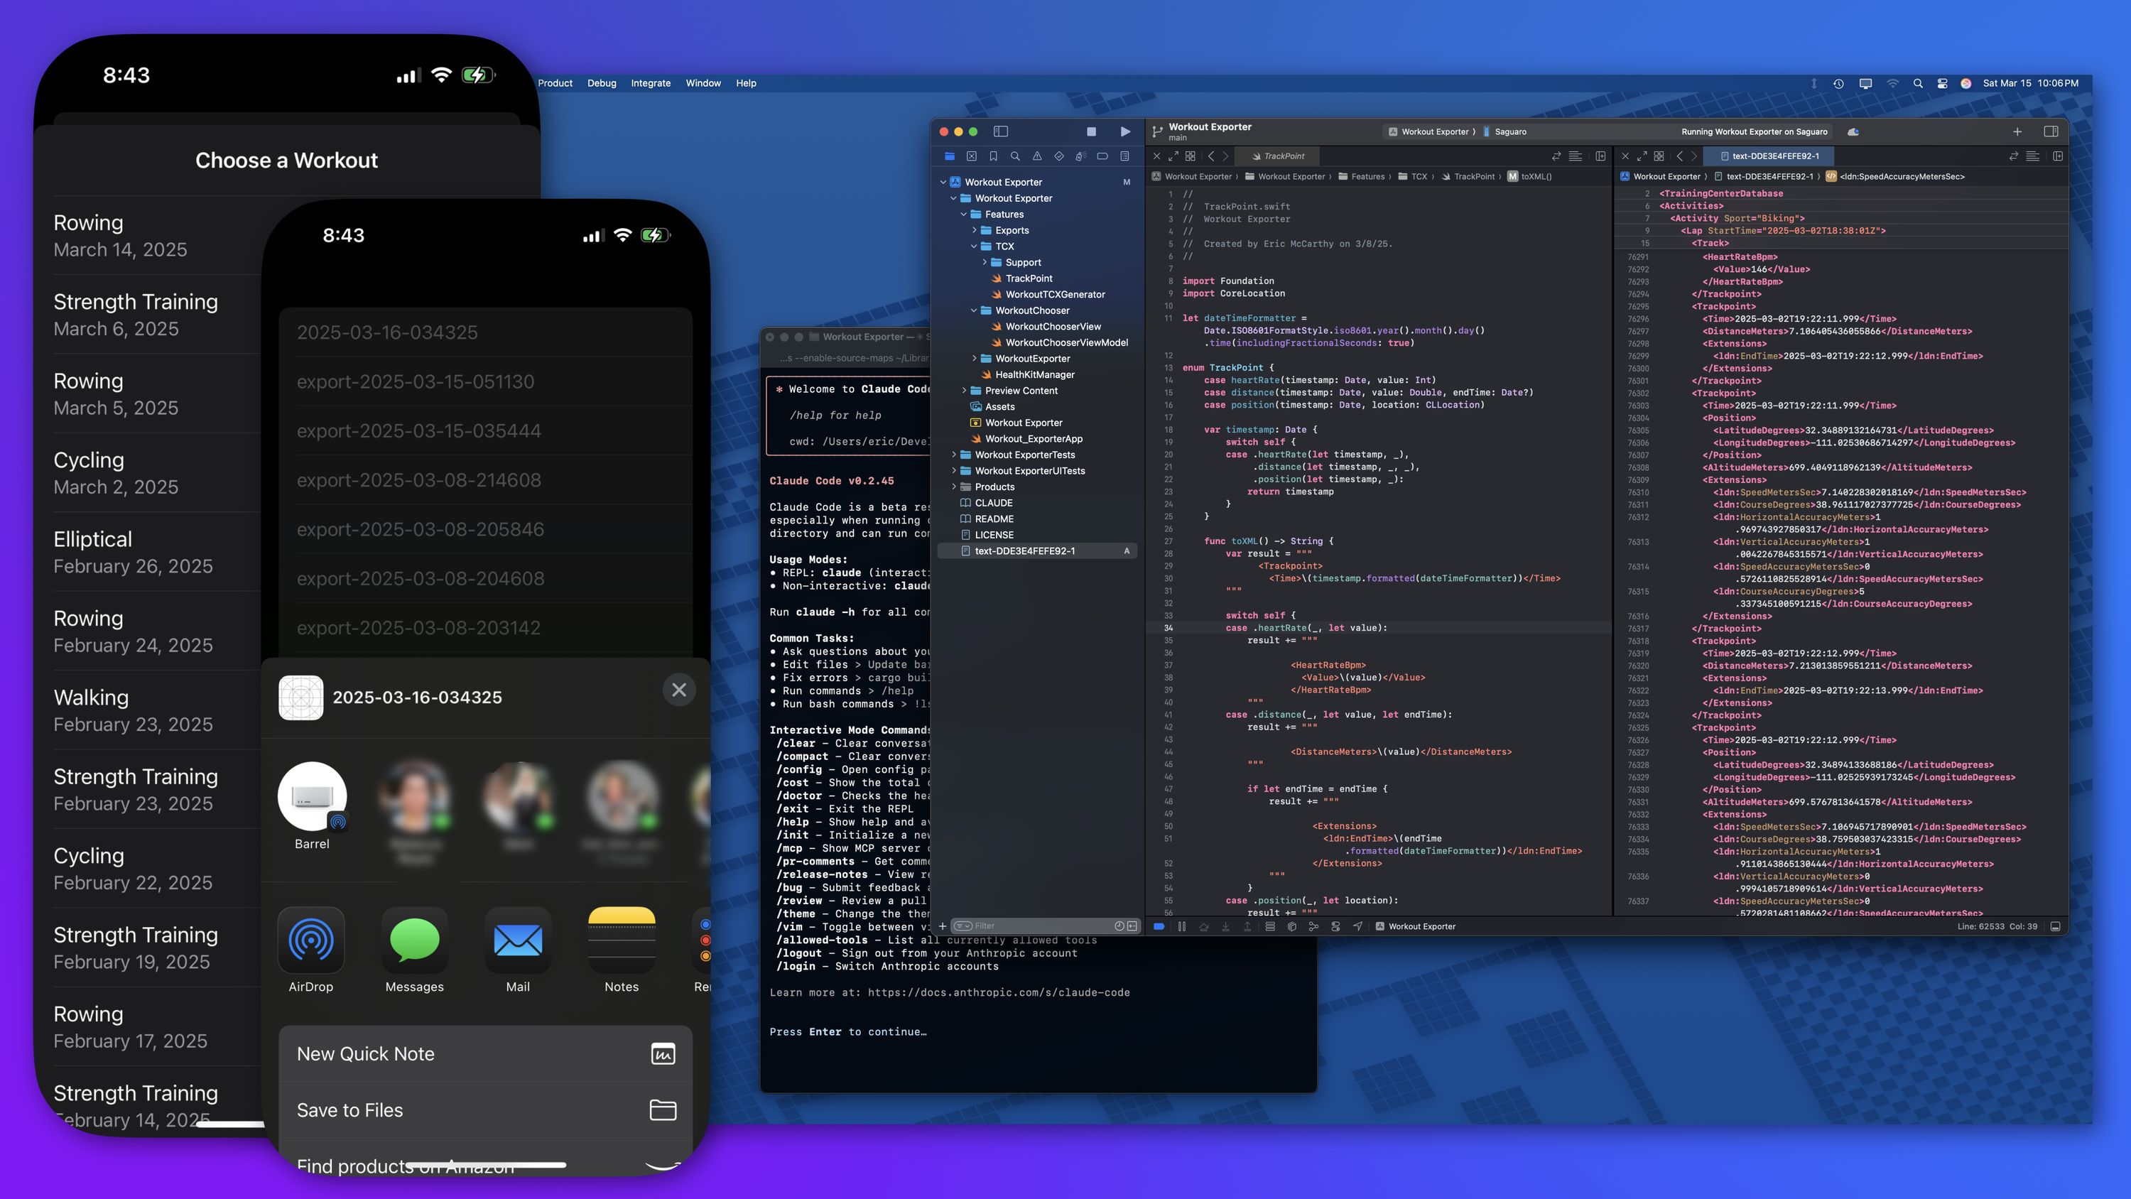Image resolution: width=2131 pixels, height=1199 pixels.
Task: Click the Run button in Xcode
Action: point(1125,131)
